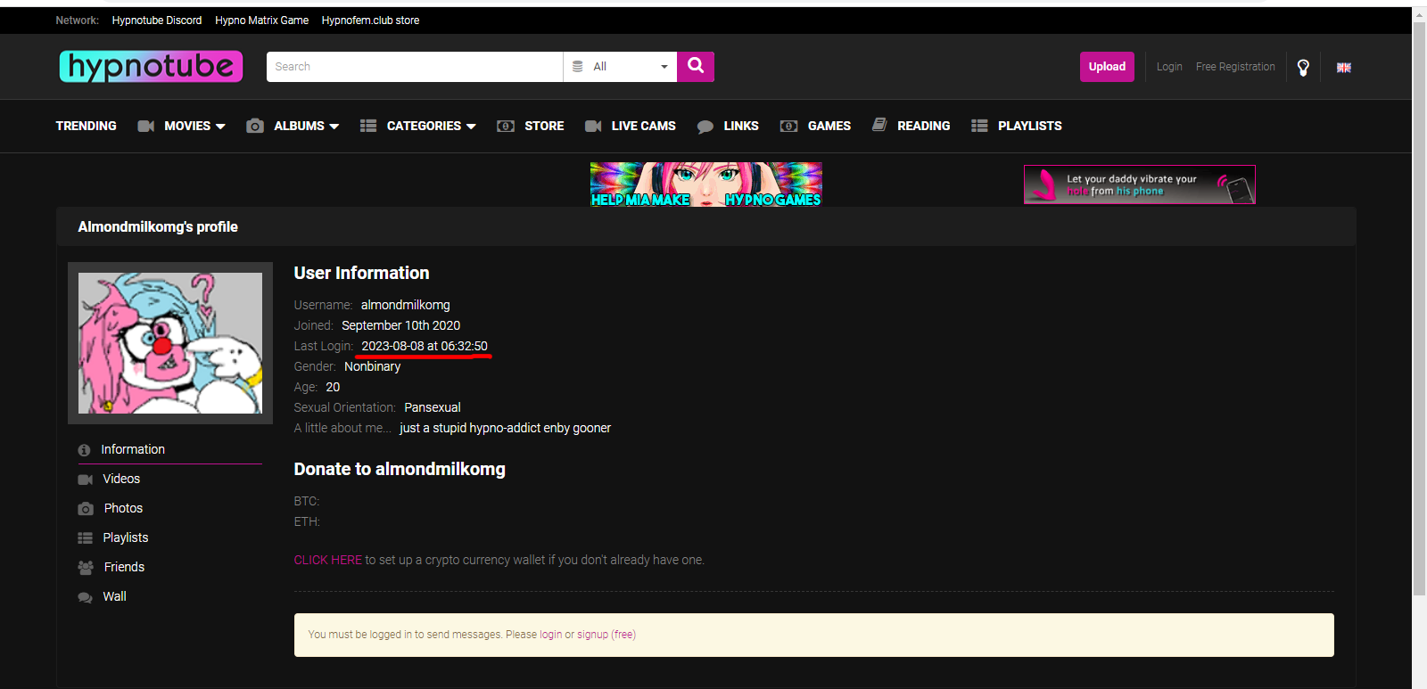Viewport: 1427px width, 689px height.
Task: Select the Wall profile tab
Action: coord(114,596)
